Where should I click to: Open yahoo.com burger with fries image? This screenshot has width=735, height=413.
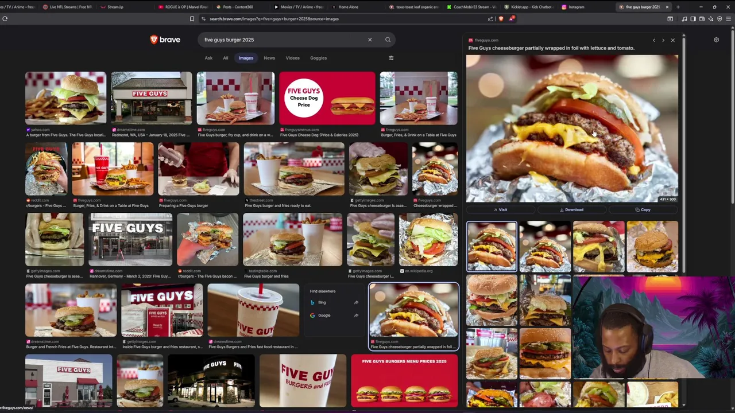65,98
